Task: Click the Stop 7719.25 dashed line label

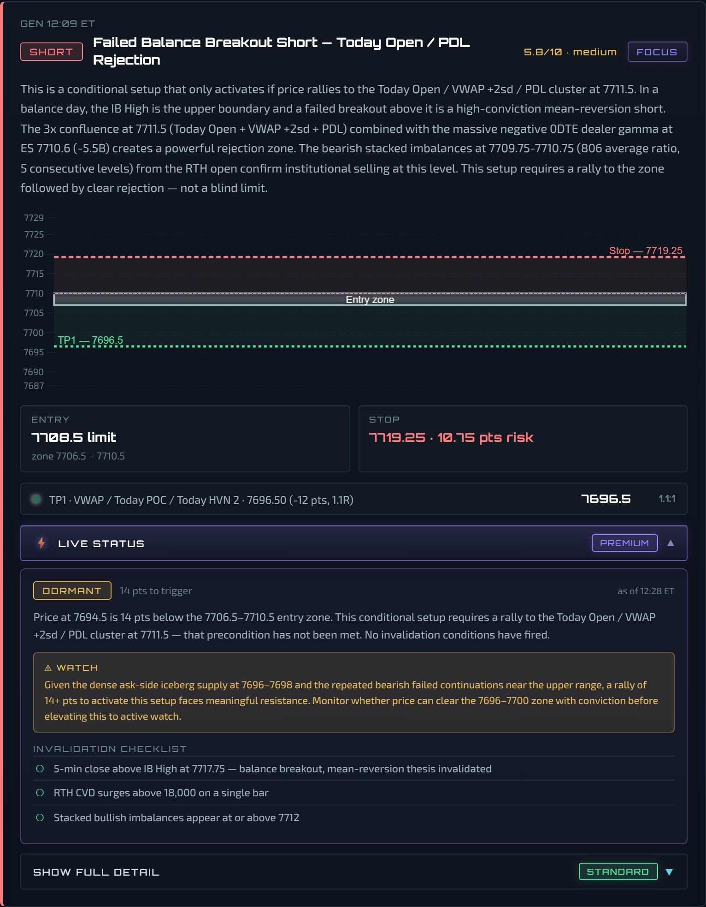Action: pos(646,251)
